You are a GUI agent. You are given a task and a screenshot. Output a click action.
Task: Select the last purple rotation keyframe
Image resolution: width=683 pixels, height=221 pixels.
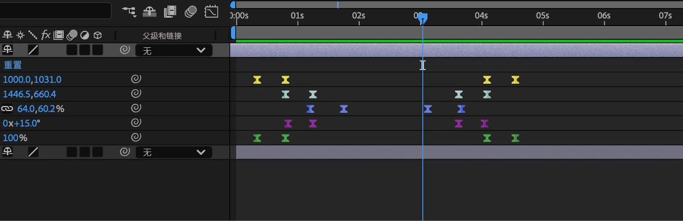coord(484,123)
